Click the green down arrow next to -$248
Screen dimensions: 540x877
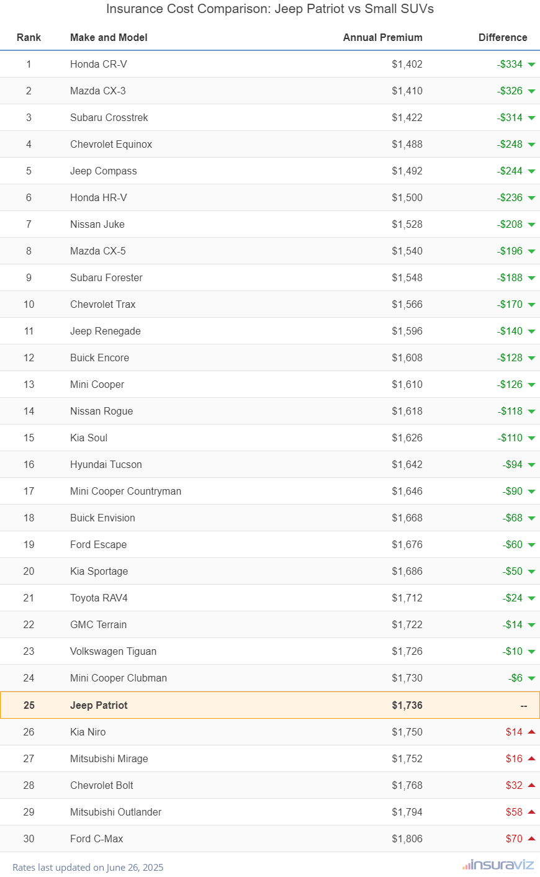pos(531,145)
